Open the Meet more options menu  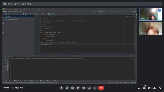95,88
